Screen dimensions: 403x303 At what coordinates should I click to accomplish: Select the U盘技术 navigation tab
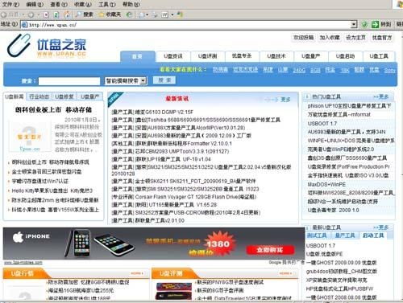pyautogui.click(x=276, y=56)
